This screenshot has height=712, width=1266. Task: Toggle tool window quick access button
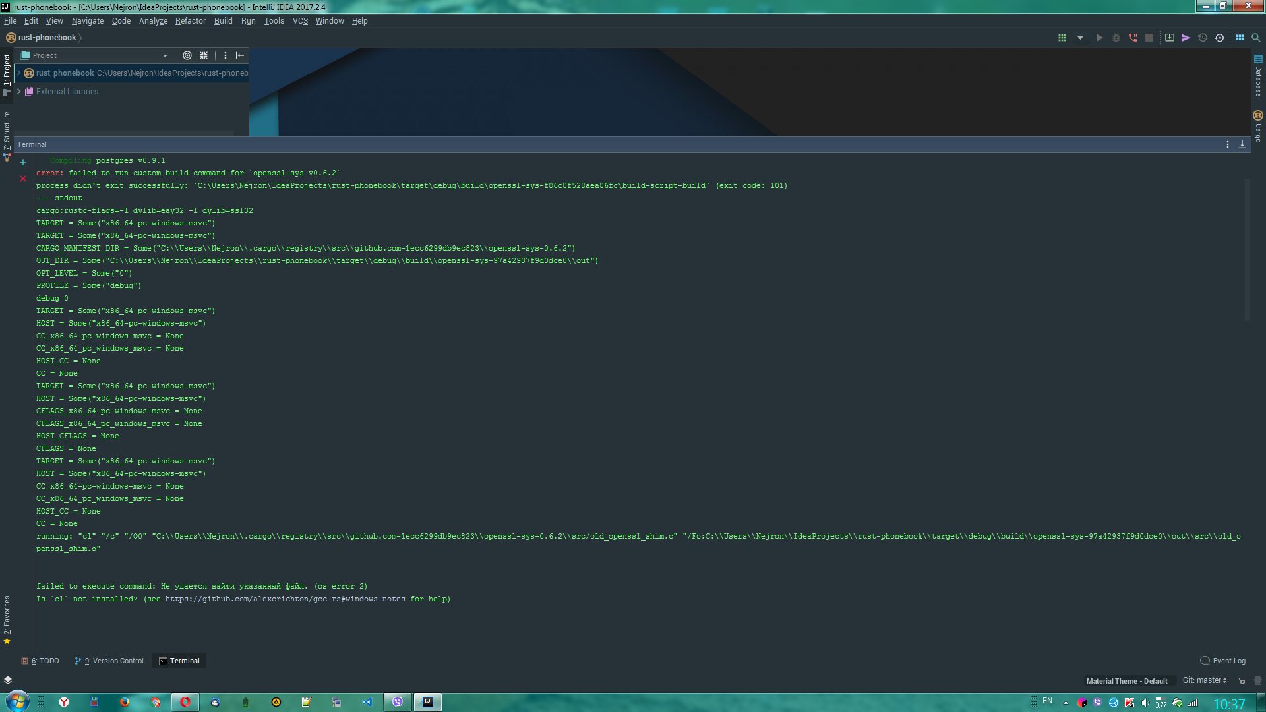(x=8, y=680)
